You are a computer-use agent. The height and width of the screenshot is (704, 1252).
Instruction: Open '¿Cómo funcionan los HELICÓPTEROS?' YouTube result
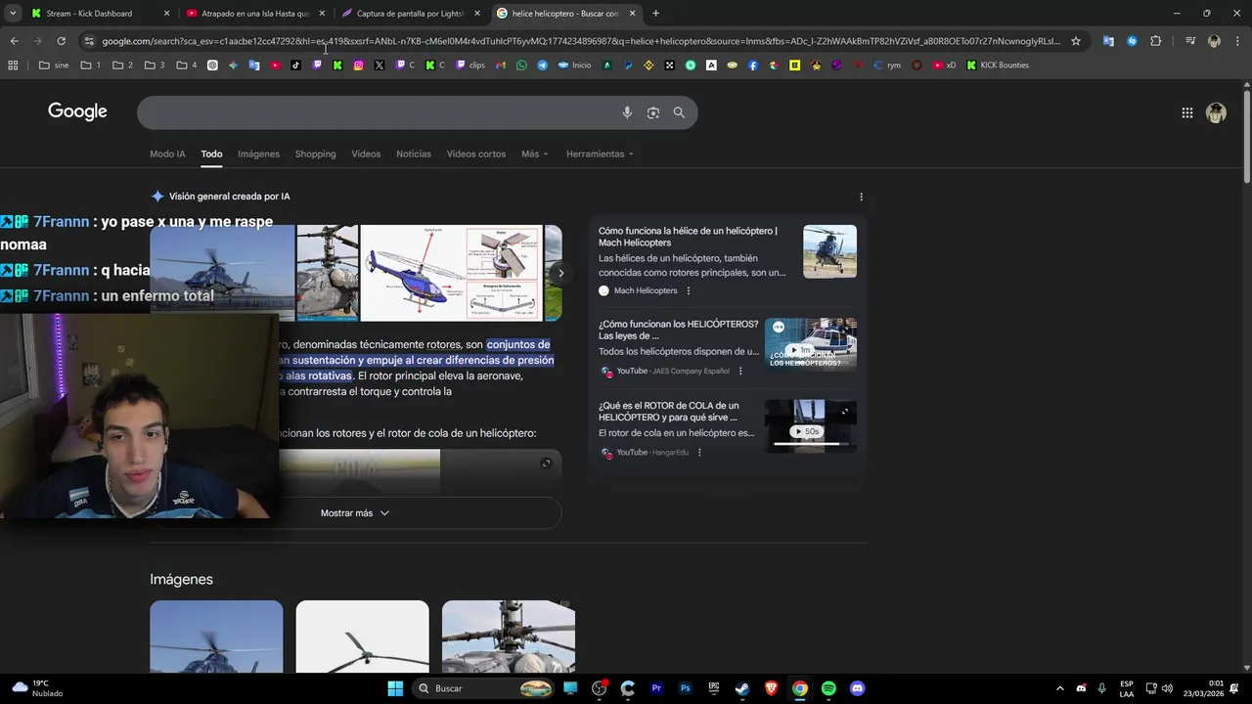coord(678,330)
